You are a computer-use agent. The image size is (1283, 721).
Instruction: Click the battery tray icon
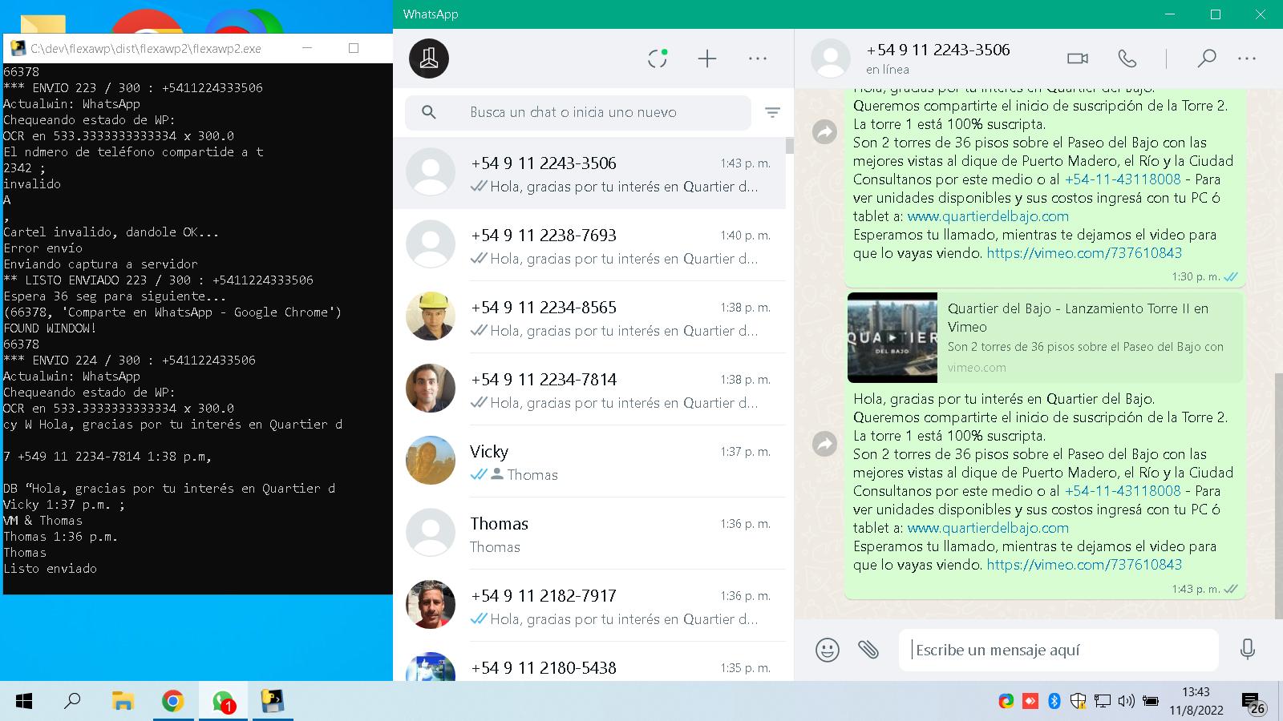pyautogui.click(x=1151, y=702)
